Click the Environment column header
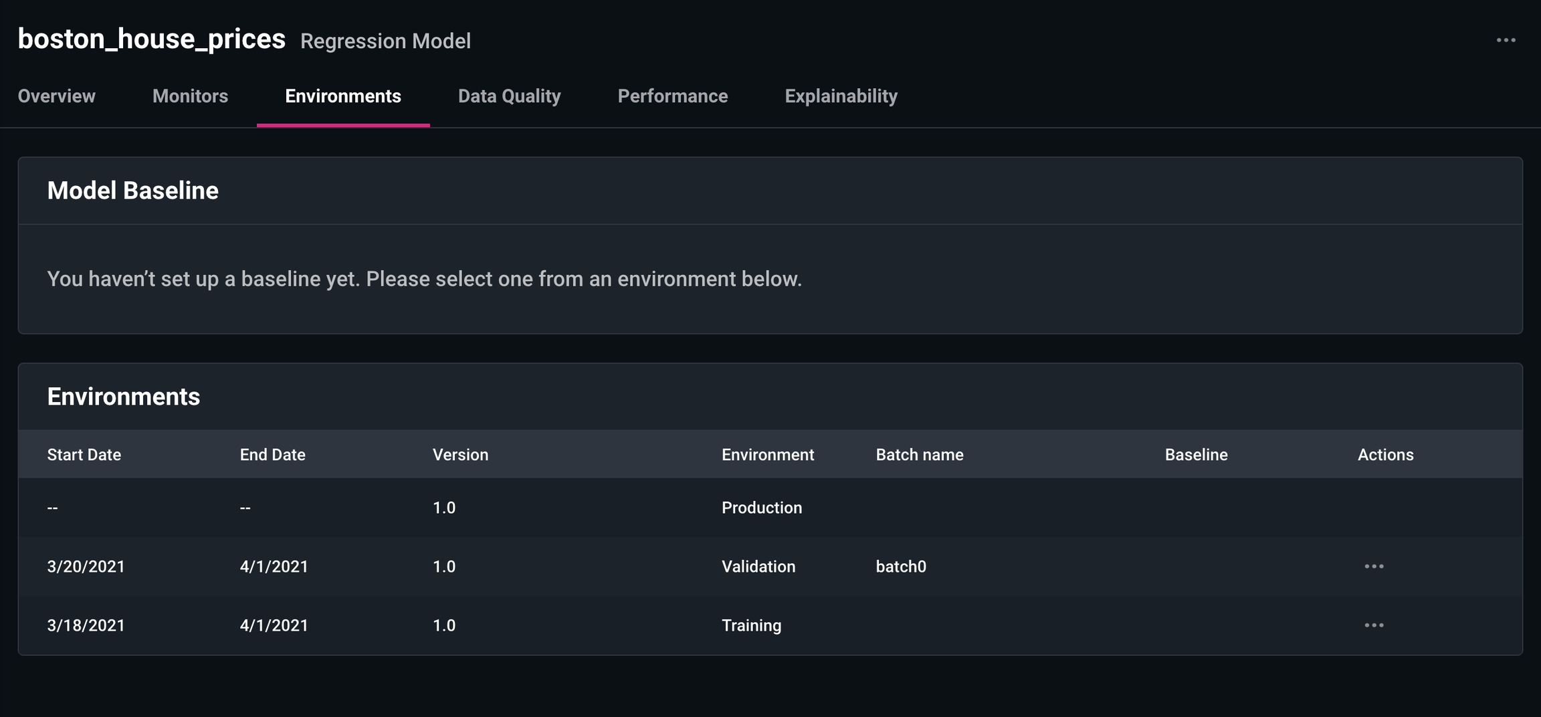 pyautogui.click(x=767, y=455)
